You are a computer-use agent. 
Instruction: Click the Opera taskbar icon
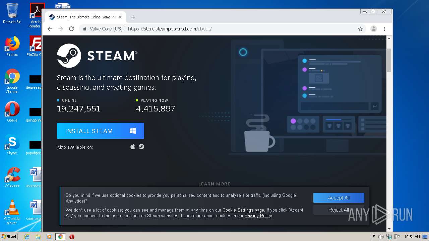[72, 237]
